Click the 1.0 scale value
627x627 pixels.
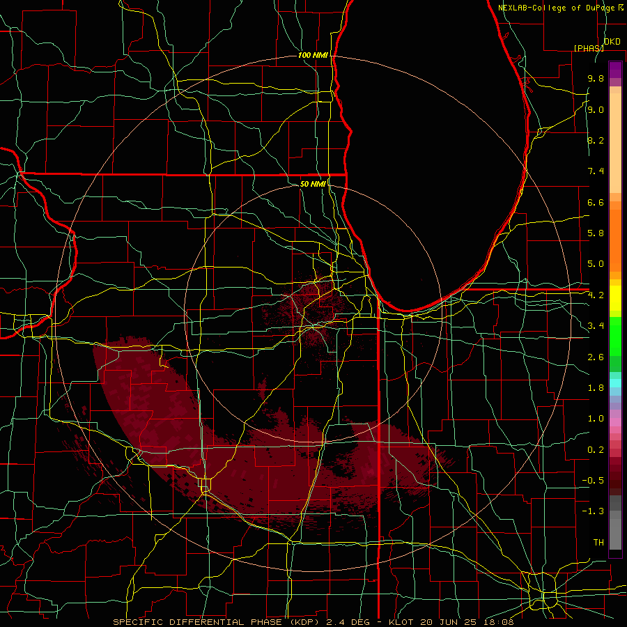pos(596,419)
